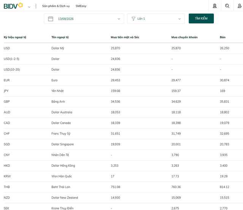Click the calendar icon in date field
This screenshot has width=243, height=210.
tap(50, 19)
